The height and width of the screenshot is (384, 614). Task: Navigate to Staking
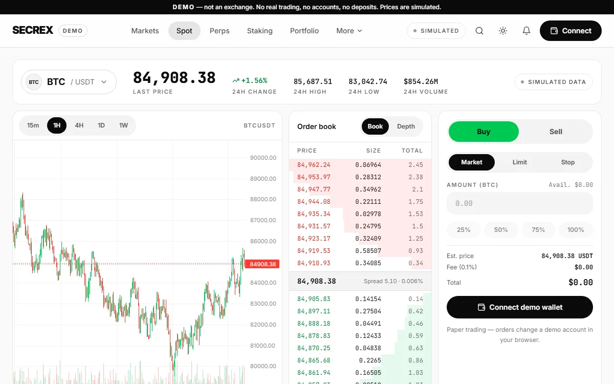click(260, 31)
